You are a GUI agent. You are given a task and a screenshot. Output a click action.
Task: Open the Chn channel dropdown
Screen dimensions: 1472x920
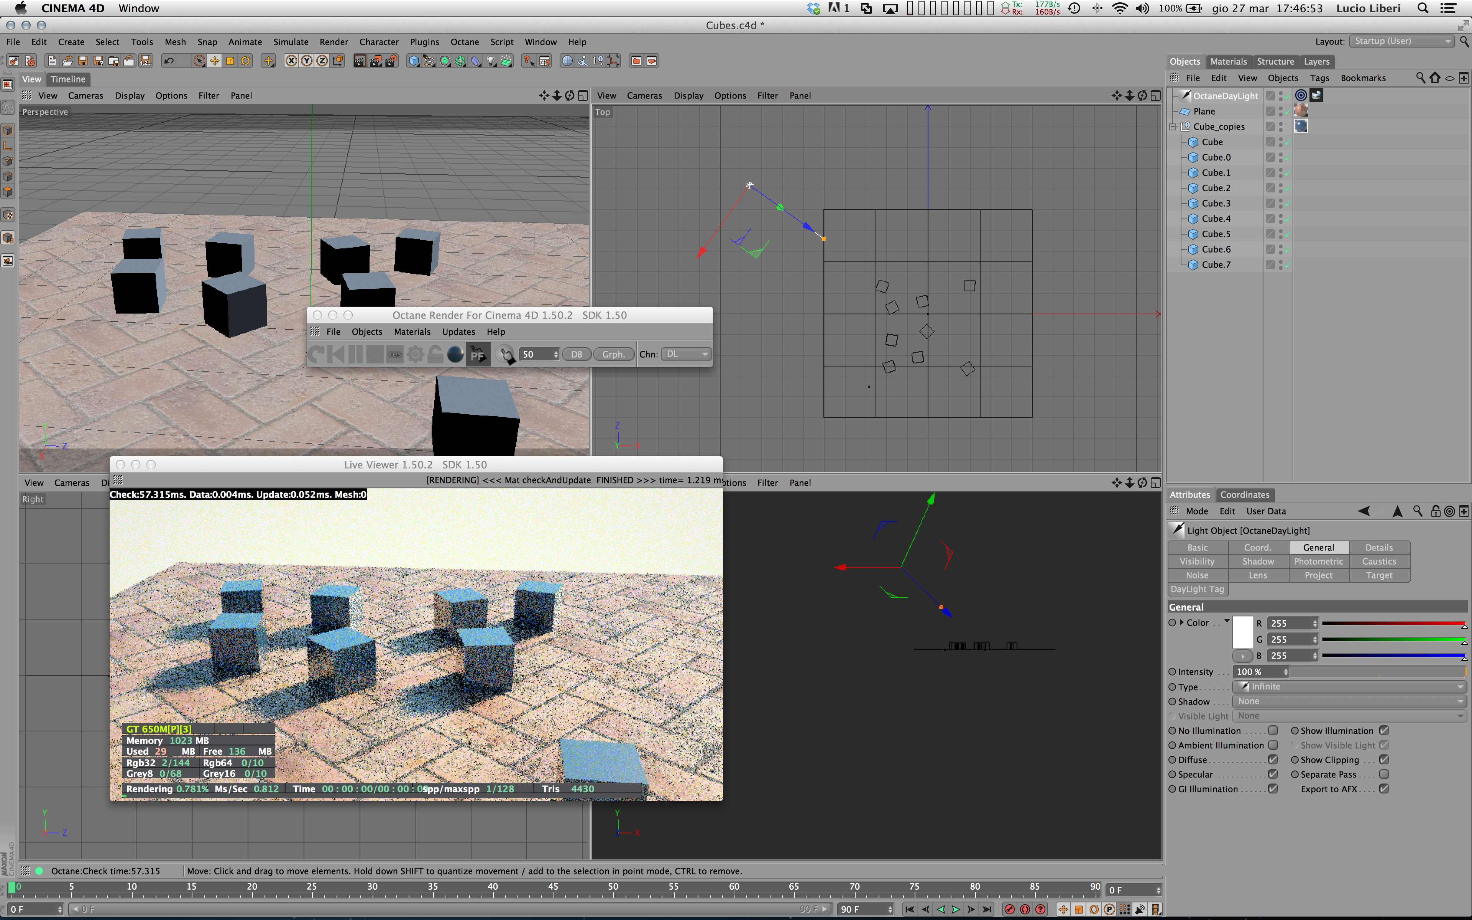686,354
